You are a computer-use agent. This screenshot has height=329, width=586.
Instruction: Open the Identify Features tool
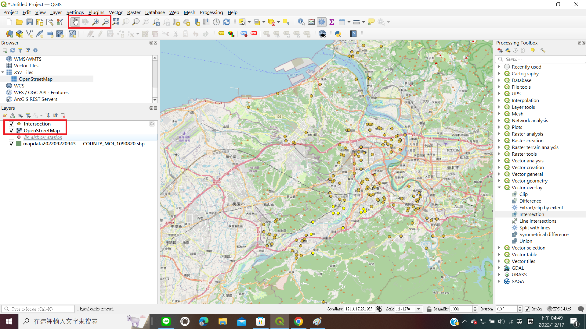[301, 22]
